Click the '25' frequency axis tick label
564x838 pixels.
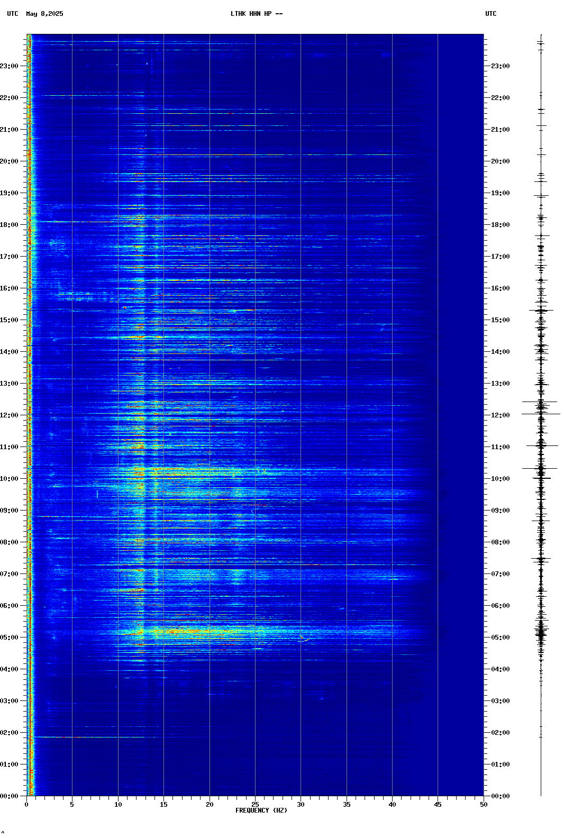[255, 805]
